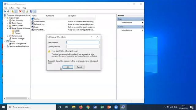Click the question mark help button in dialog

tap(91, 37)
